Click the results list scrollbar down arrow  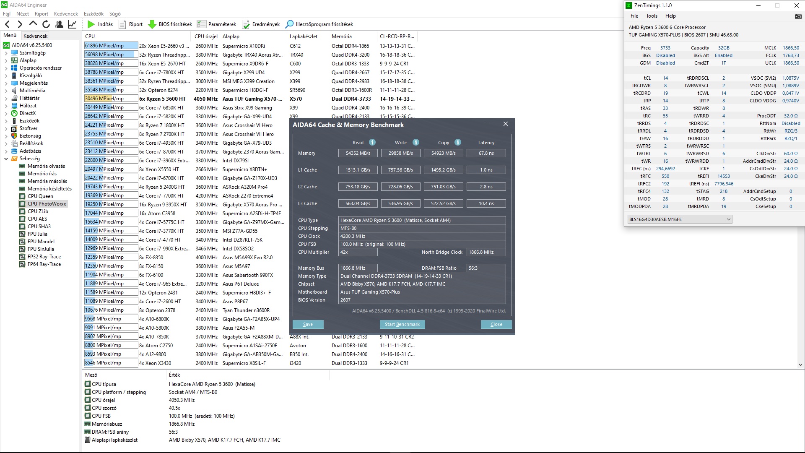800,365
